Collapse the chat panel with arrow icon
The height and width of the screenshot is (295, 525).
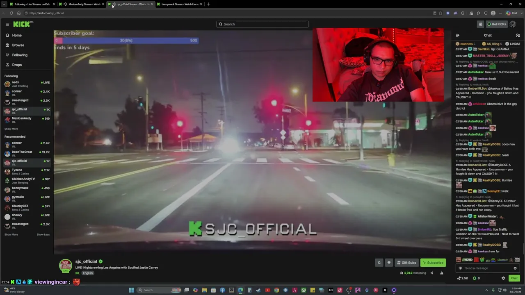458,35
